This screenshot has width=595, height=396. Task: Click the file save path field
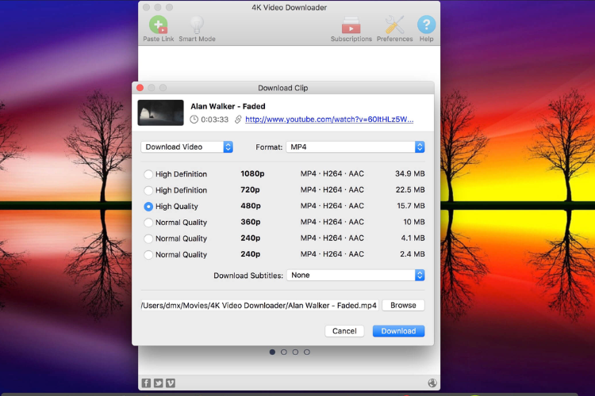pos(259,306)
